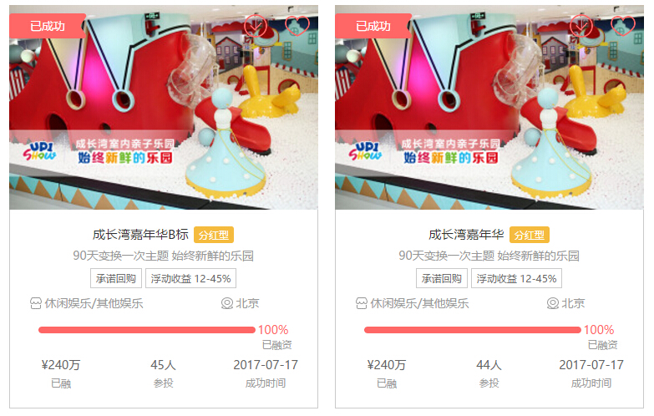Click download arrow icon on 成长湾嘉年华B标 card
This screenshot has width=654, height=416.
(256, 26)
